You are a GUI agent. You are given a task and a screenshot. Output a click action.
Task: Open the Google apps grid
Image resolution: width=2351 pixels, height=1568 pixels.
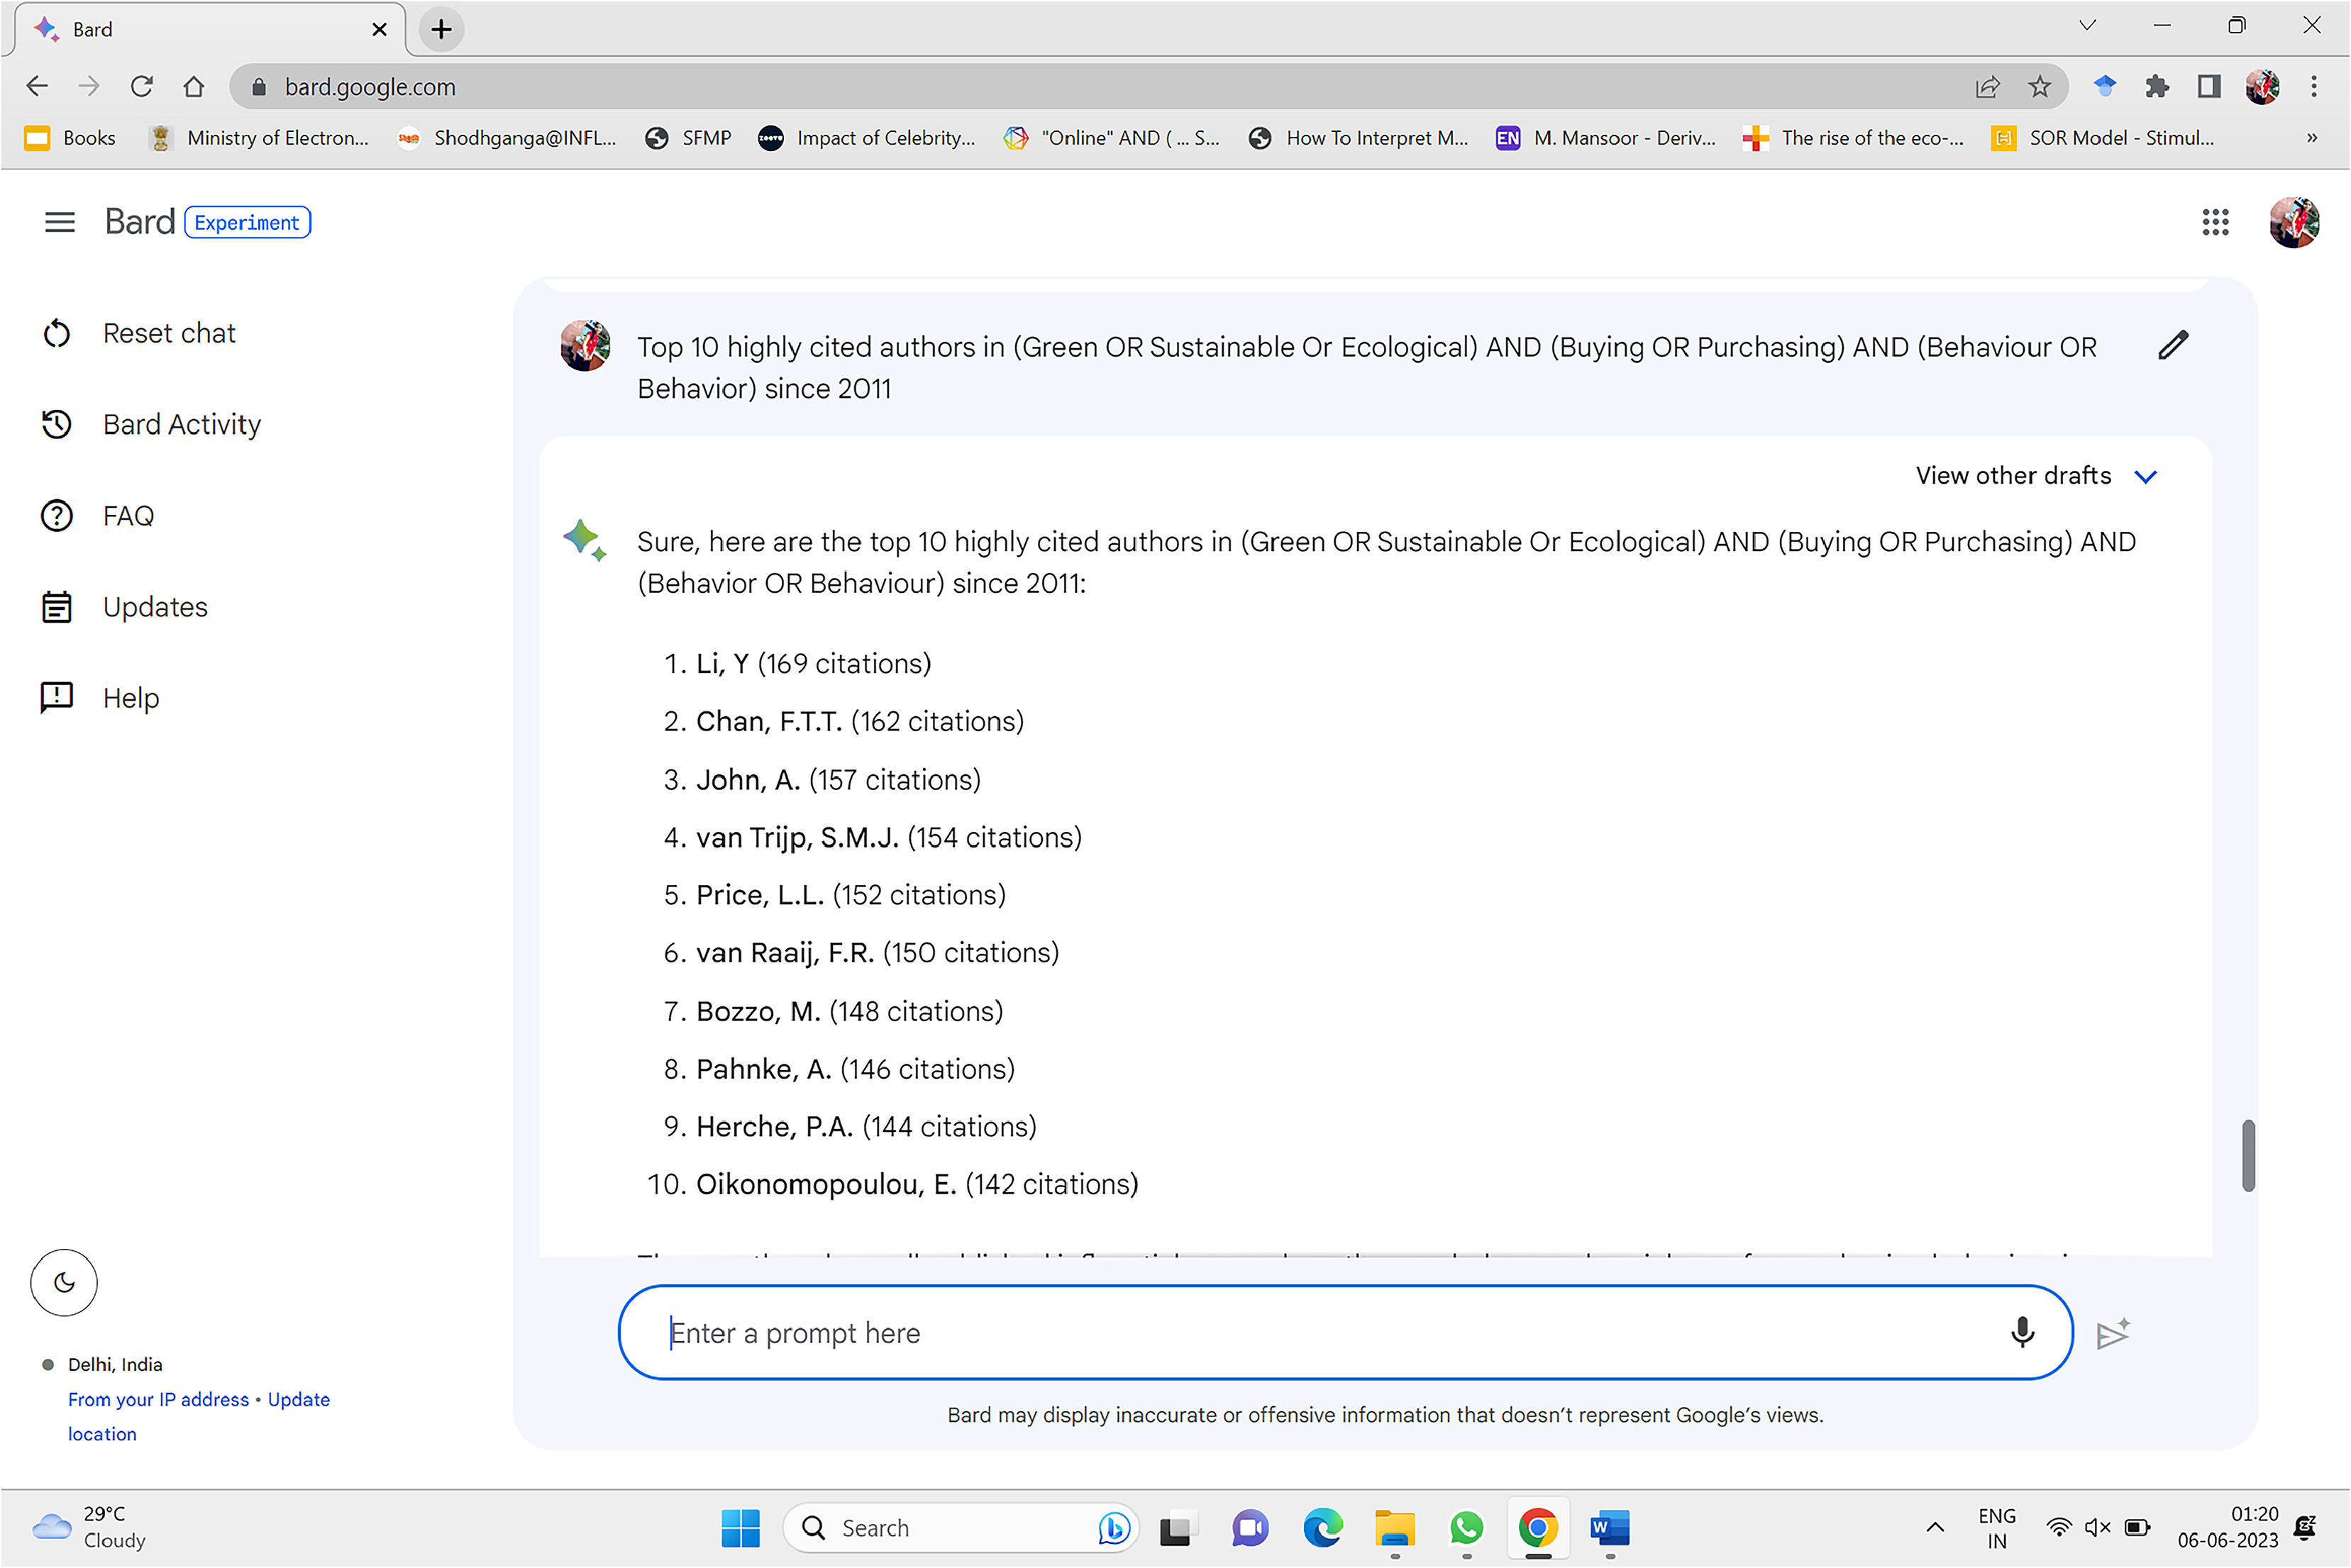click(2215, 222)
